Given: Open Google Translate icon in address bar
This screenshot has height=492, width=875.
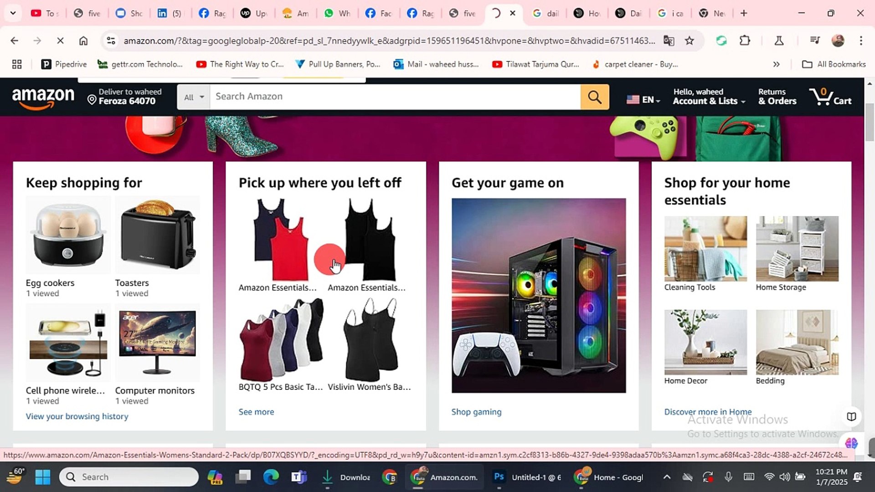Looking at the screenshot, I should pos(669,41).
